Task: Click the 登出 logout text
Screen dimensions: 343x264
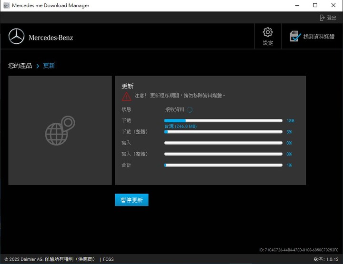Action: click(x=332, y=18)
